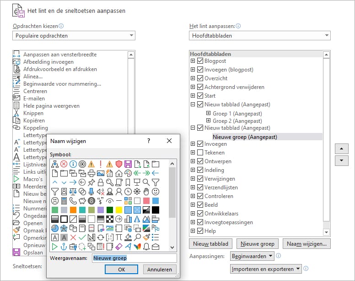This screenshot has height=281, width=355.
Task: Choose the purple floppy disk symbol in the grid
Action: coord(128,164)
